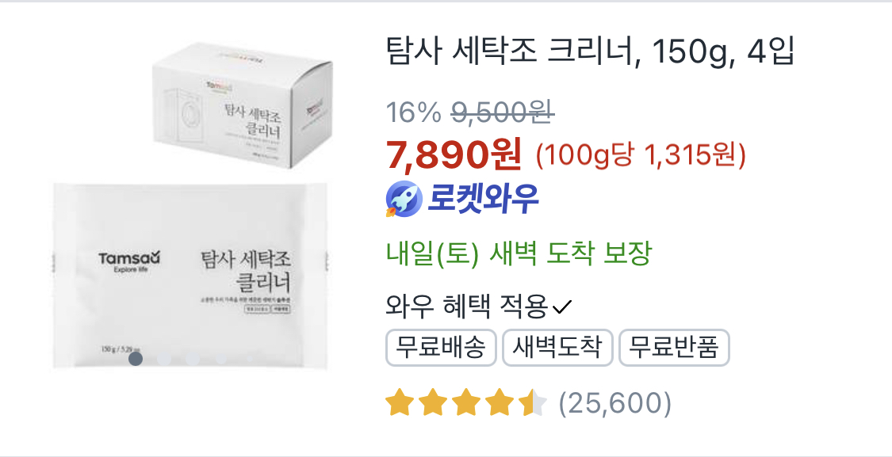Viewport: 892px width, 457px height.
Task: Select the third image carousel dot
Action: (193, 359)
